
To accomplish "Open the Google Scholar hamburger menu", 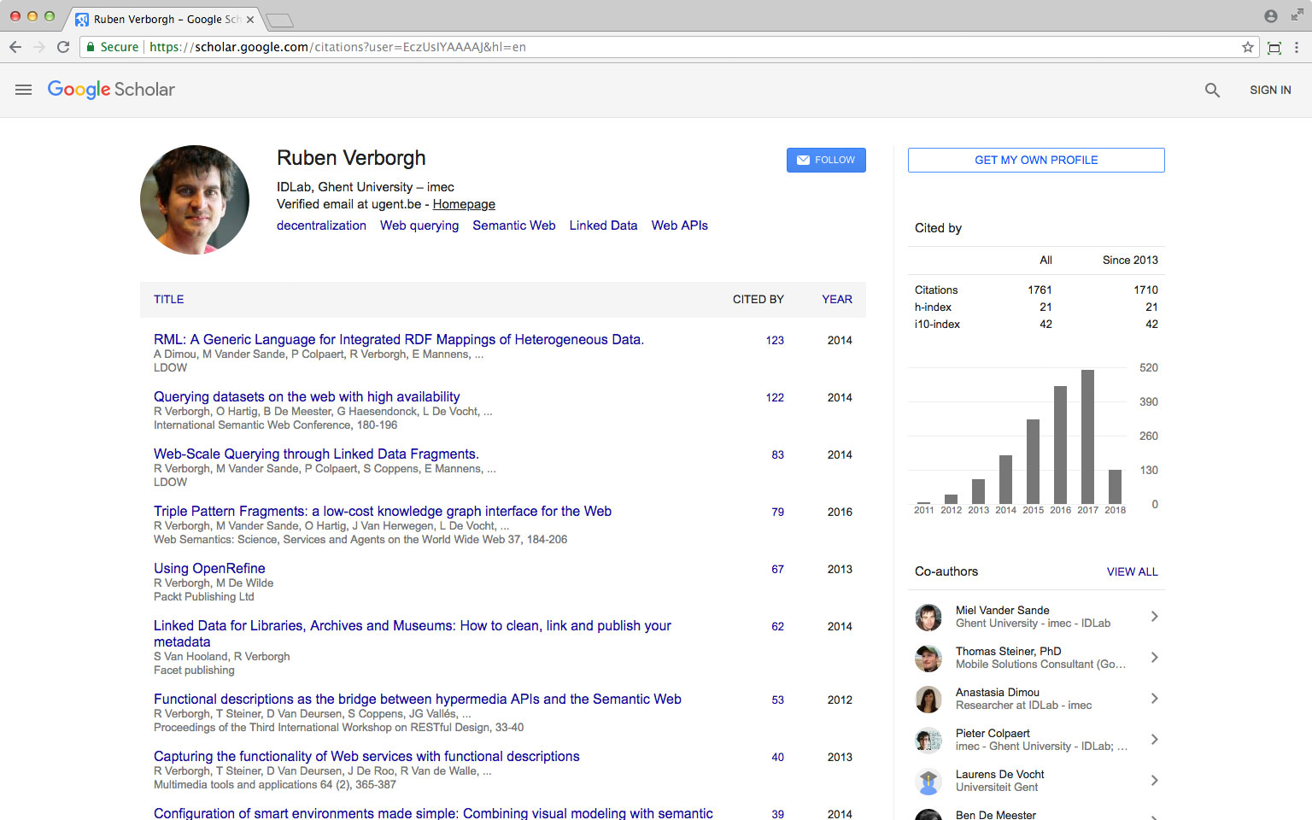I will click(23, 90).
